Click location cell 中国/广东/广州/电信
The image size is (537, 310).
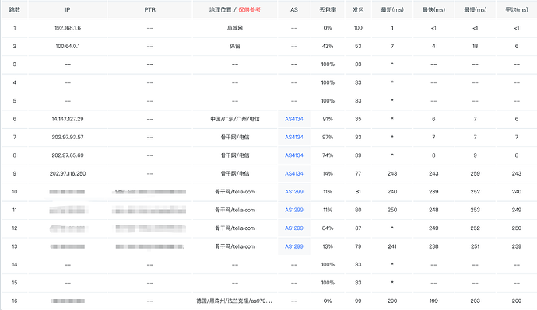click(x=235, y=119)
